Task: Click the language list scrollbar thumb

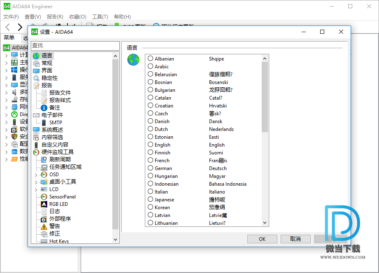Action: 265,97
